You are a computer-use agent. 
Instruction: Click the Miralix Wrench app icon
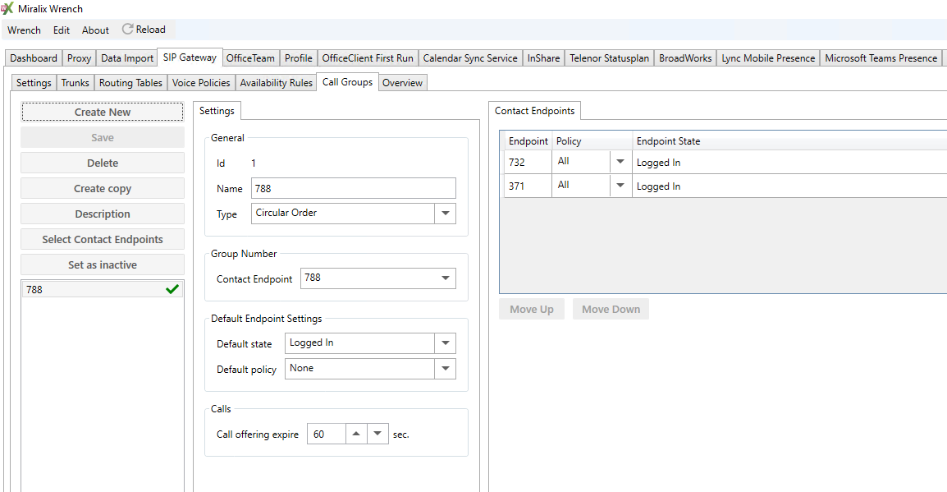pos(7,8)
